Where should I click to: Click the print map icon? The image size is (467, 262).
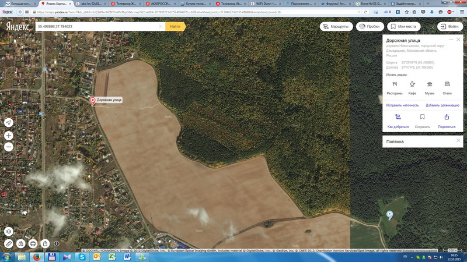click(x=33, y=243)
